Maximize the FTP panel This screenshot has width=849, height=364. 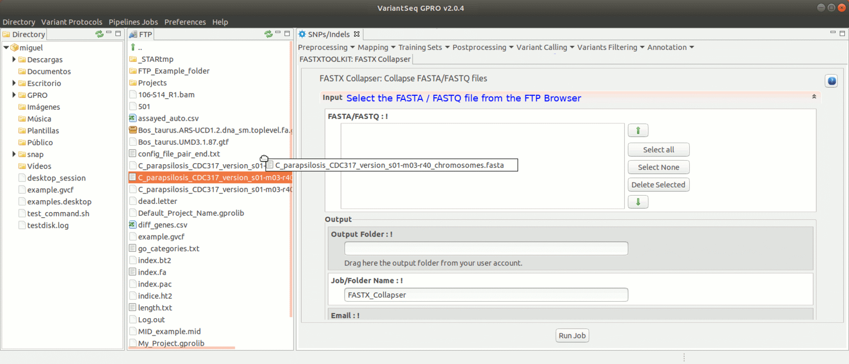(287, 34)
